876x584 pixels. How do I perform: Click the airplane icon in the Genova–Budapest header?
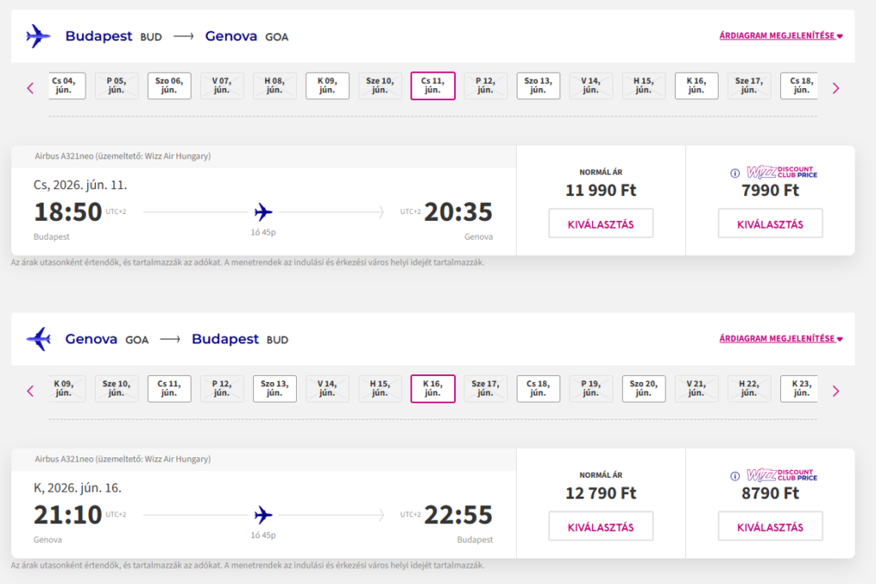[38, 339]
